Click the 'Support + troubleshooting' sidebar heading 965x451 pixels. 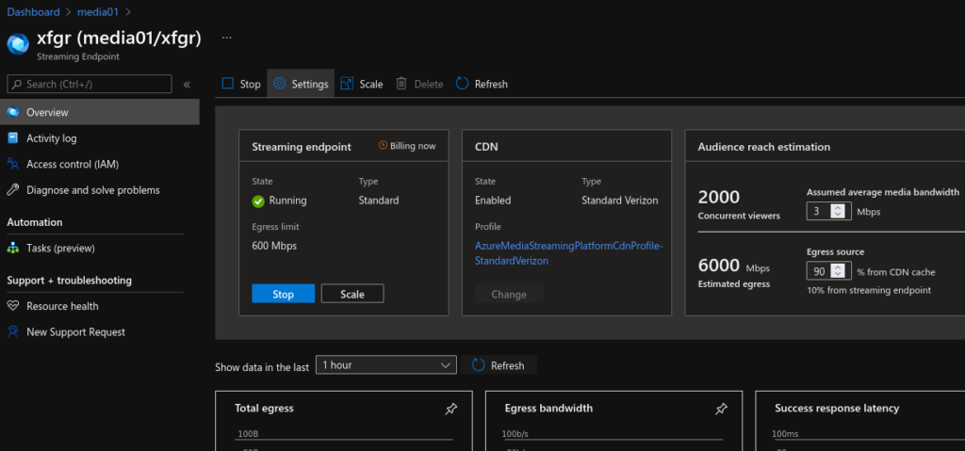[x=70, y=280]
